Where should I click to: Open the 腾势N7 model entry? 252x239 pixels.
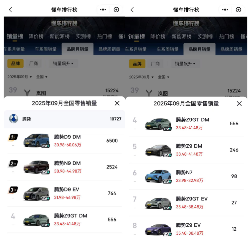pyautogui.click(x=184, y=173)
